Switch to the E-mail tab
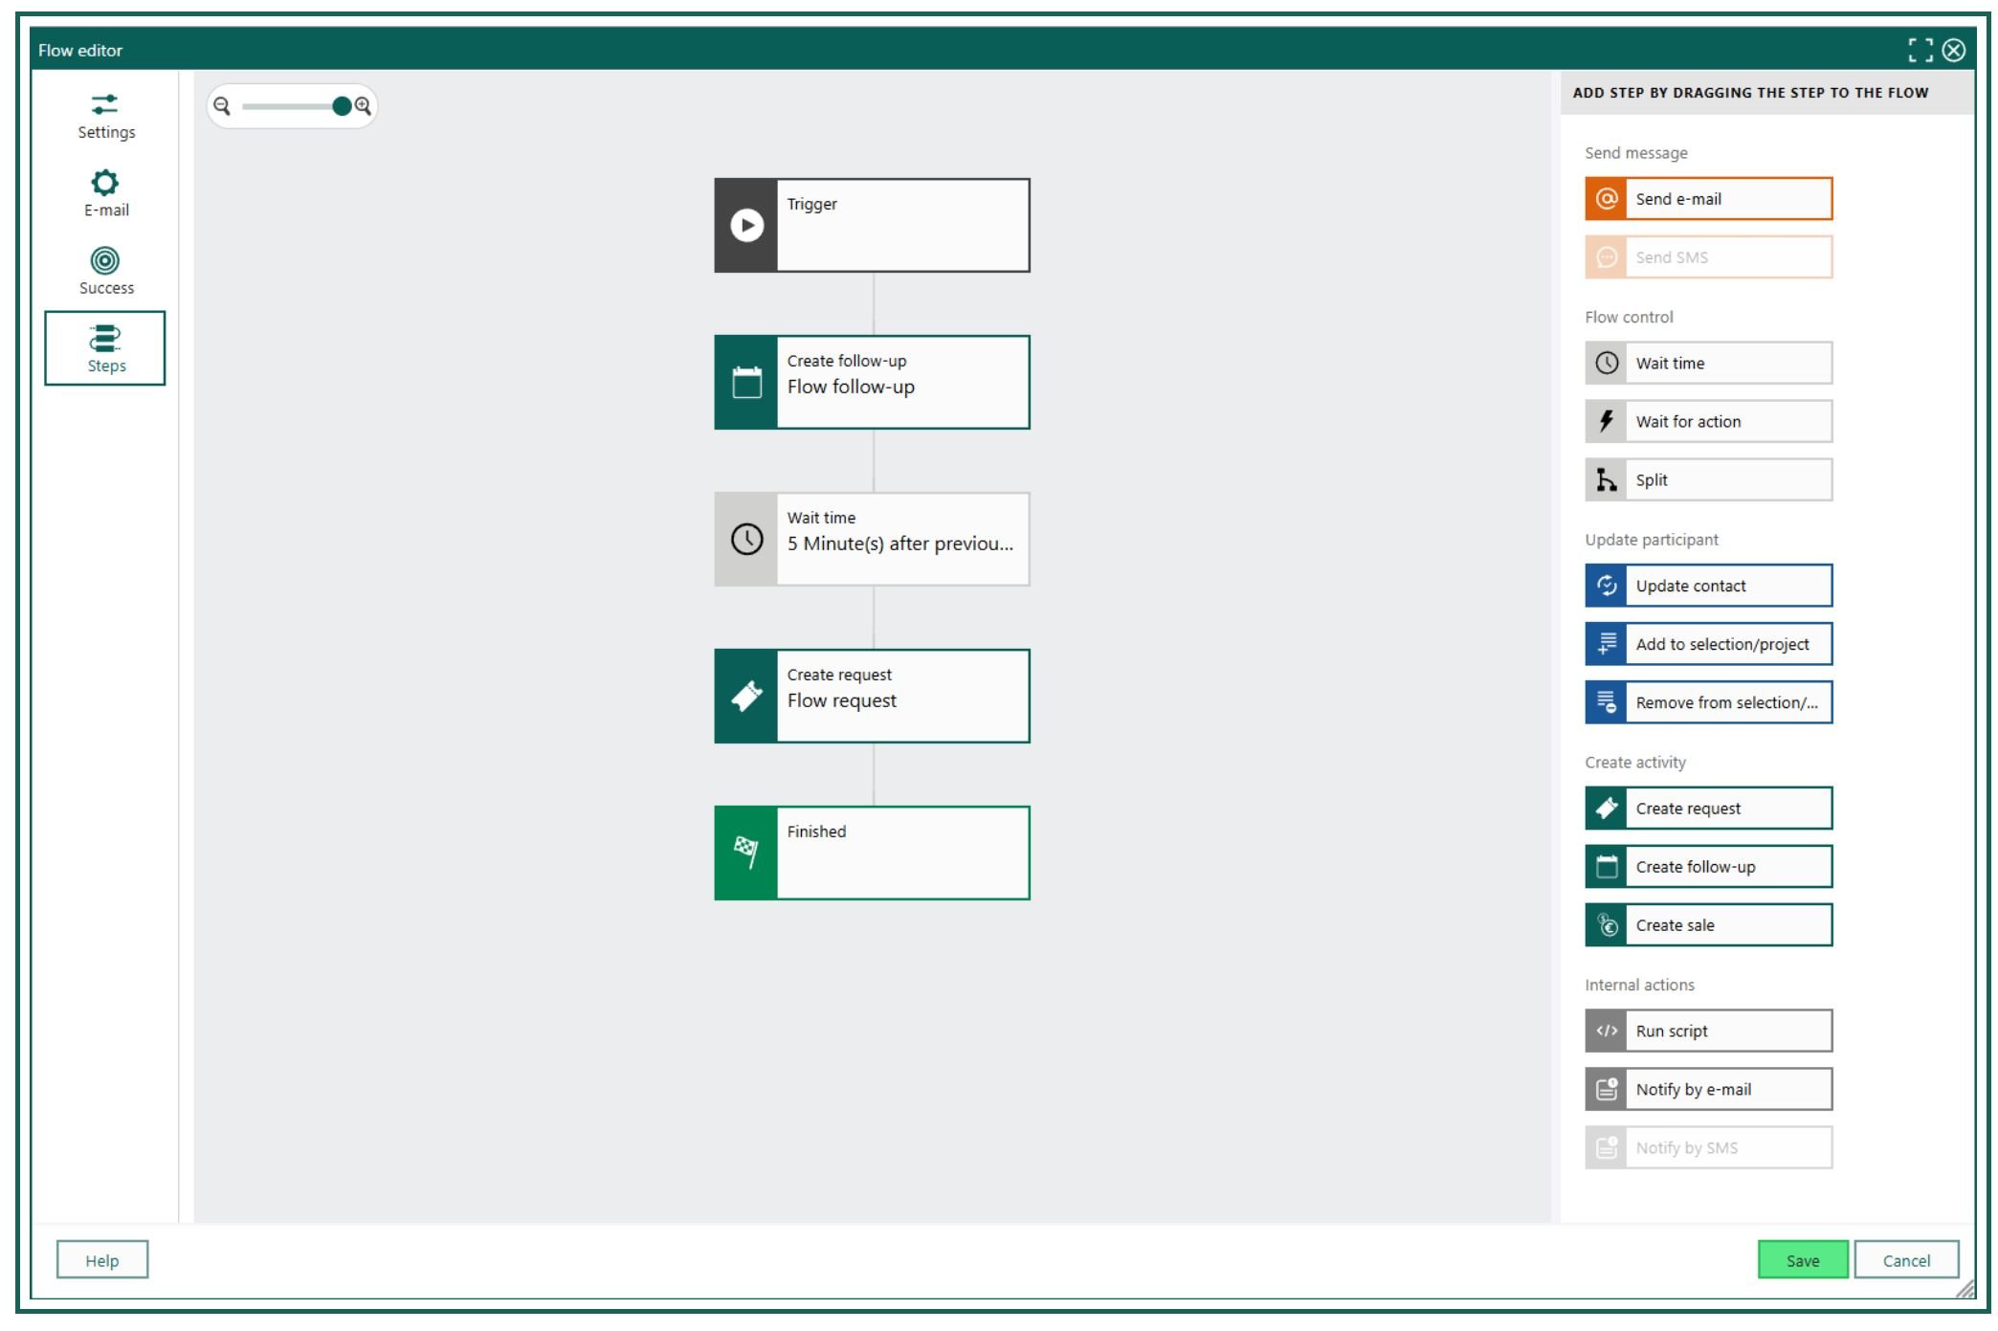Screen dimensions: 1998x1331 point(106,194)
